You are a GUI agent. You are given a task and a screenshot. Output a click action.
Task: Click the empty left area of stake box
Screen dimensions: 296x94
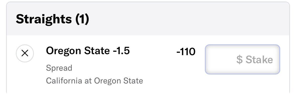(x=220, y=59)
